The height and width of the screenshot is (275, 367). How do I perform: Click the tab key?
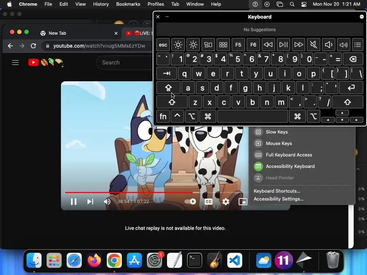pyautogui.click(x=166, y=74)
